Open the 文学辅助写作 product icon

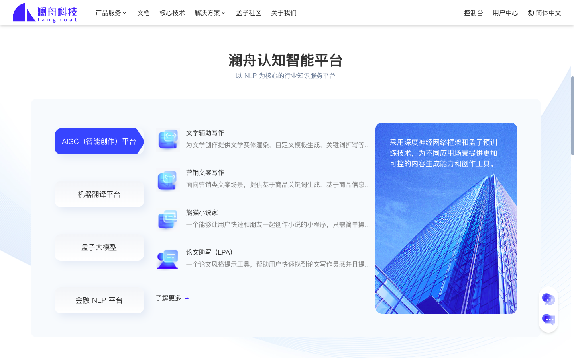tap(168, 139)
